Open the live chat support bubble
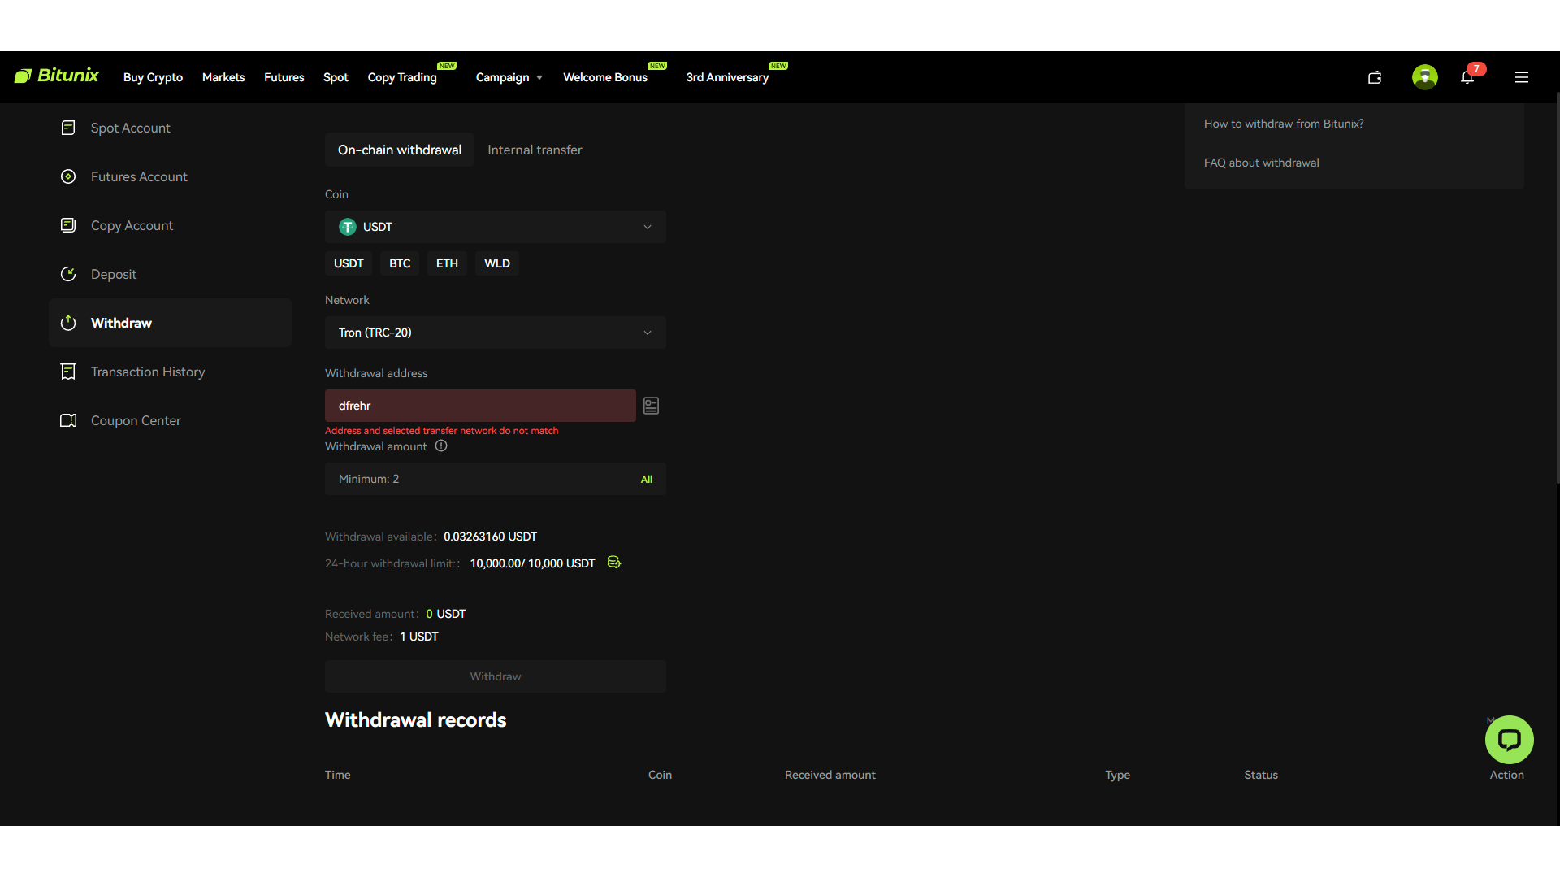 [1510, 740]
